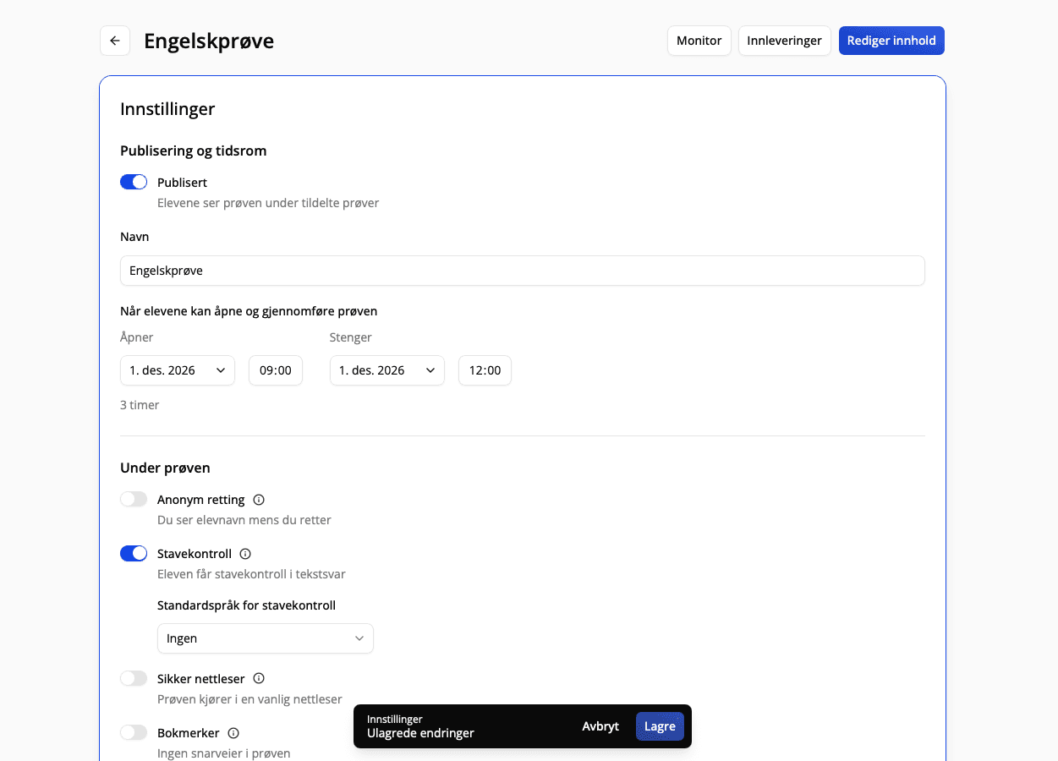Cancel unsaved changes with Avbryt

point(600,726)
